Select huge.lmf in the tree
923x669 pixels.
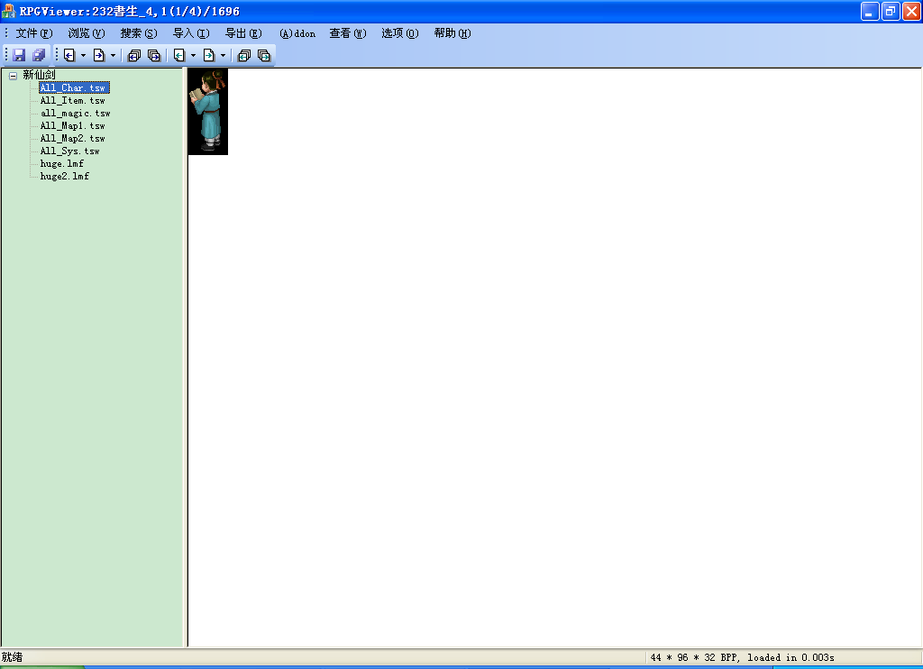[62, 164]
